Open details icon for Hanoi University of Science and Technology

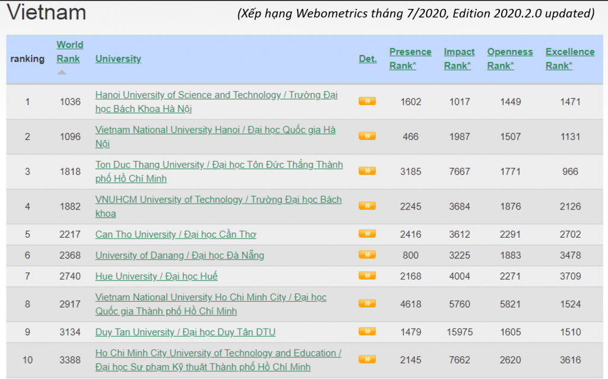(367, 101)
